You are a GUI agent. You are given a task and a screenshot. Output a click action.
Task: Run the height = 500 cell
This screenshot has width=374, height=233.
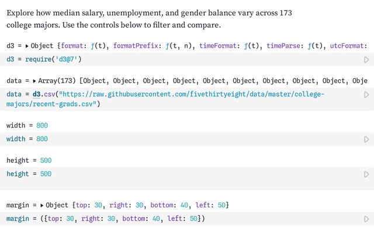366,174
